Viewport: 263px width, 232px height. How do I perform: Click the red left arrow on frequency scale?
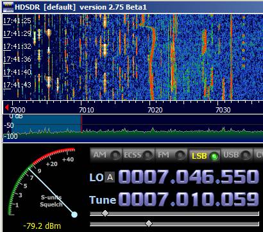(x=6, y=107)
